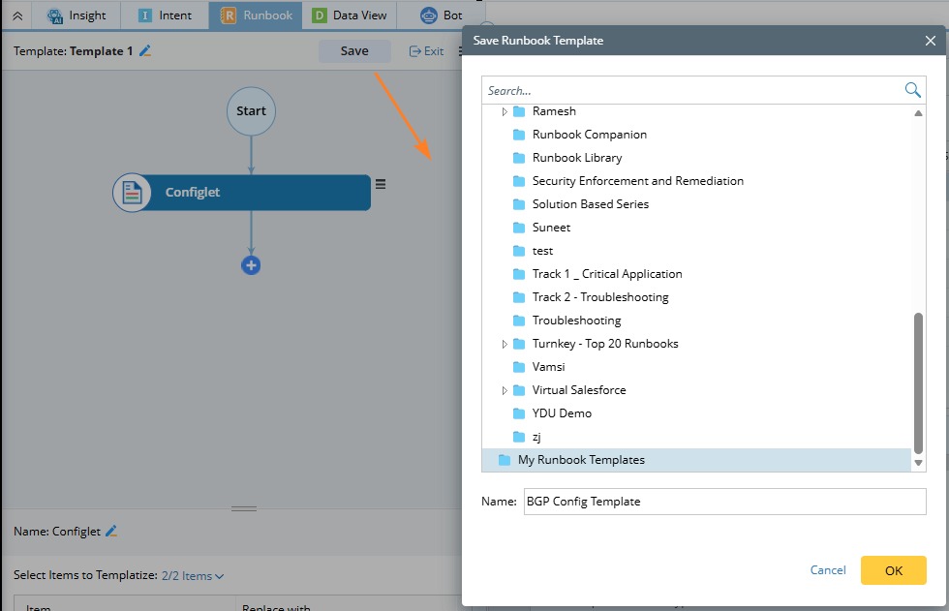Screen dimensions: 949x611
Task: Select the Runbook tab
Action: pos(257,15)
